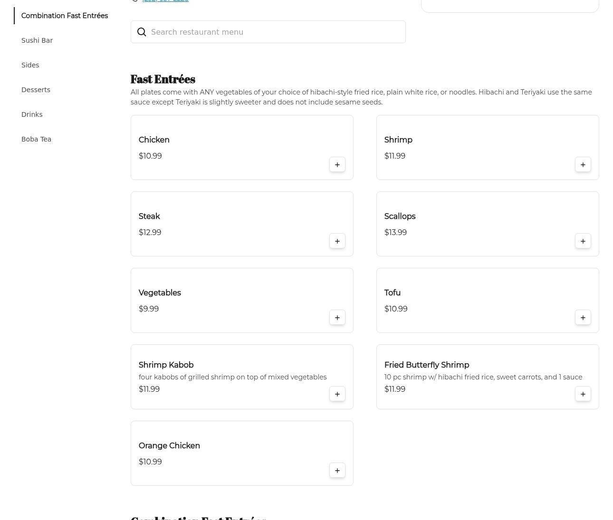
Task: Go to Sushi Bar menu section
Action: pyautogui.click(x=37, y=40)
